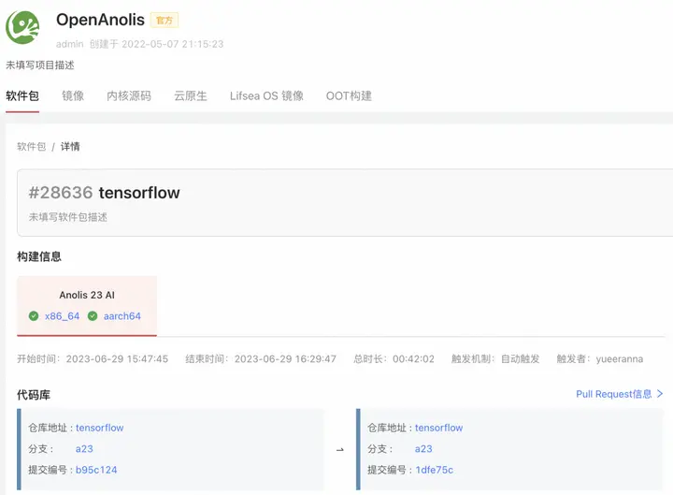This screenshot has width=673, height=495.
Task: Click the green check icon beside aarch64
Action: (x=93, y=316)
